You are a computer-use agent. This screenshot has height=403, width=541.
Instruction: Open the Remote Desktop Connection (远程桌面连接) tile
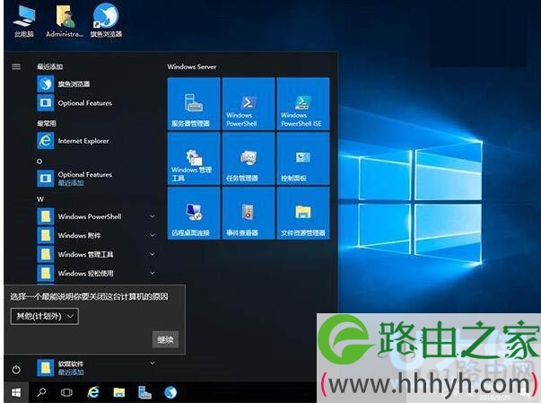(x=194, y=213)
